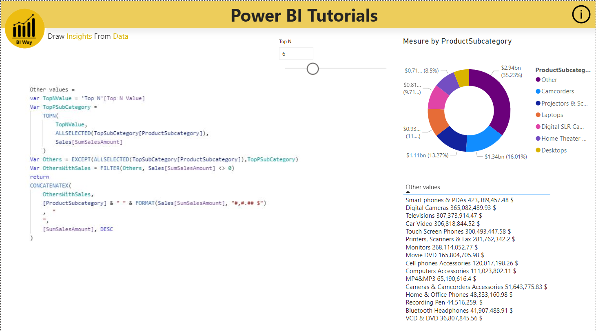
Task: Click the return keyword code line
Action: 40,177
